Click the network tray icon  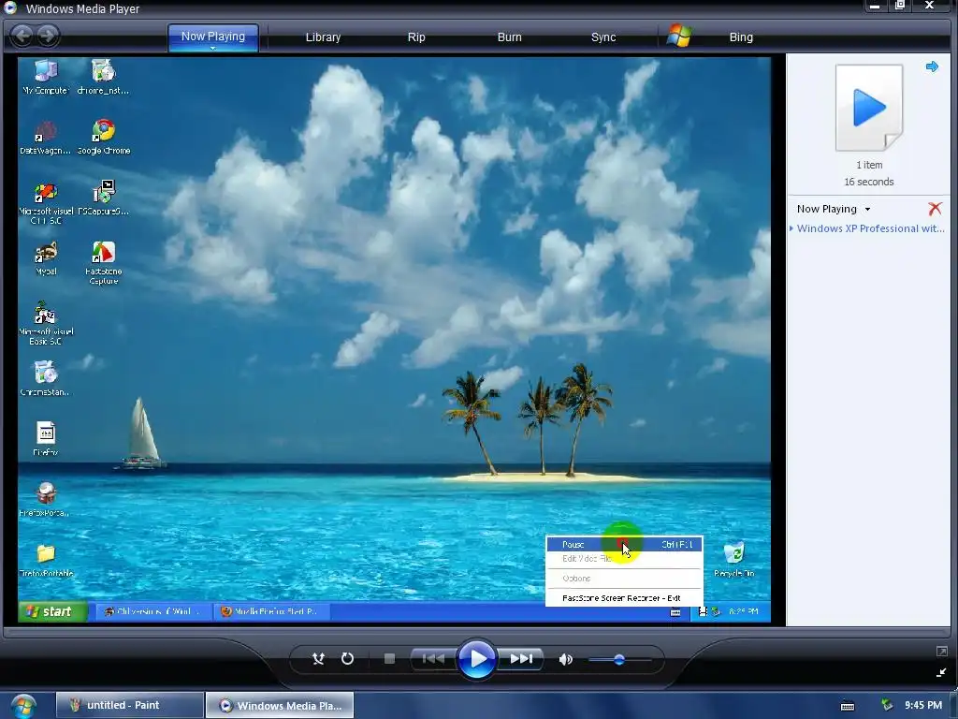click(x=887, y=706)
